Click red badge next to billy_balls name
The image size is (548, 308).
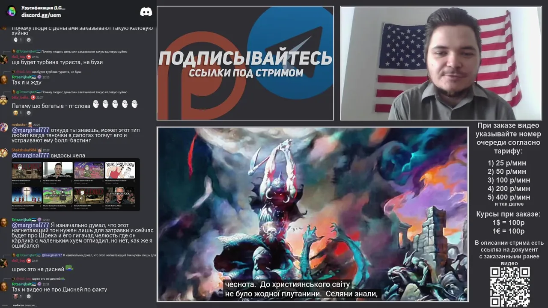click(x=33, y=97)
